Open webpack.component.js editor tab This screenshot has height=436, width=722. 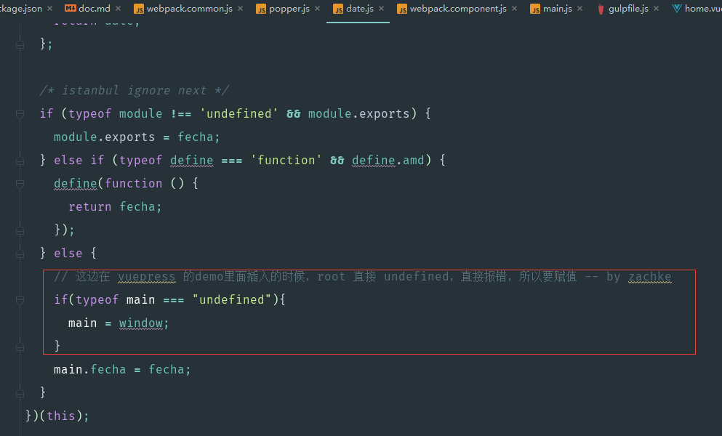(x=458, y=8)
